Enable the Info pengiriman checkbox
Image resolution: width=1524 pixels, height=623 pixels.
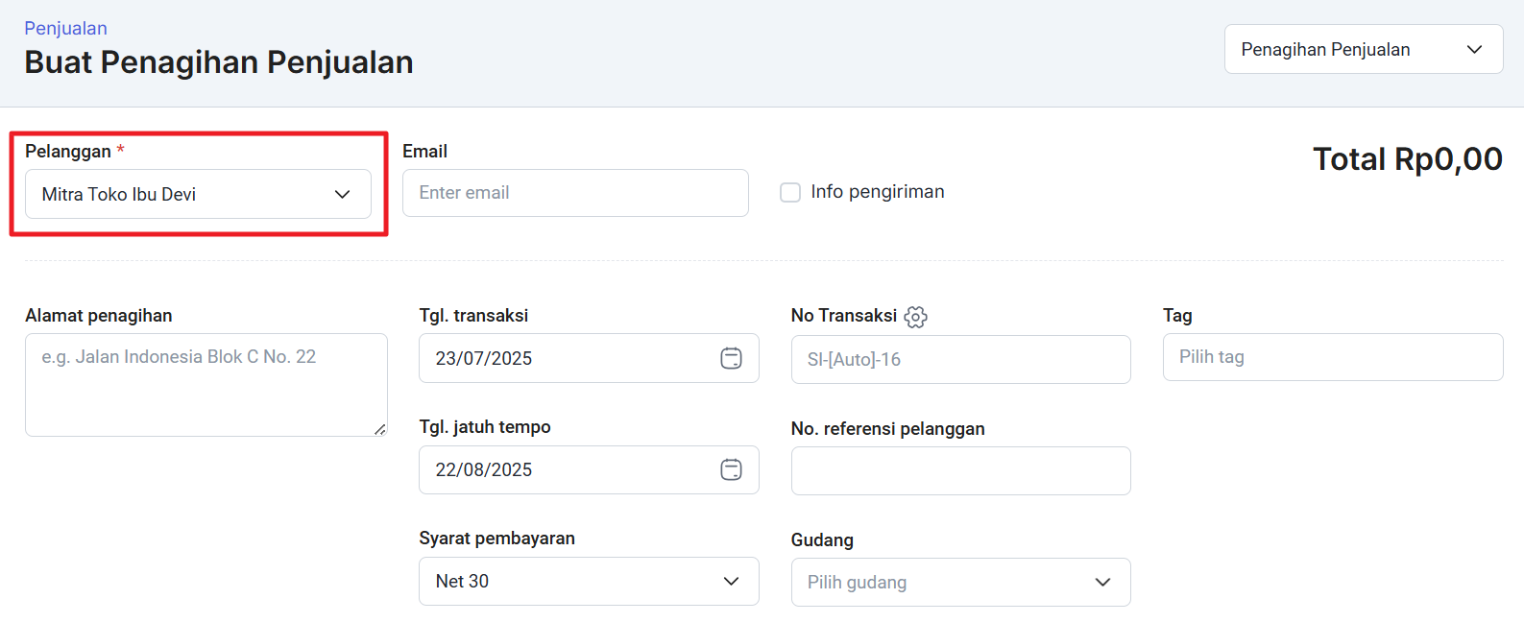click(x=790, y=193)
